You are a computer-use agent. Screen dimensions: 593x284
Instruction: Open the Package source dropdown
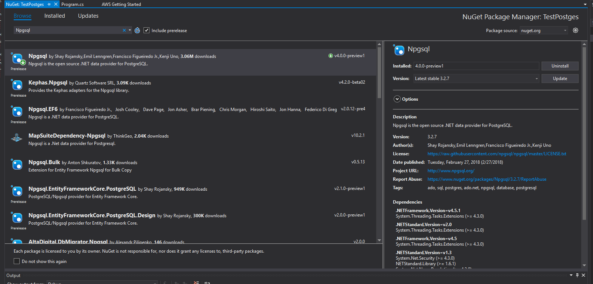tap(543, 30)
